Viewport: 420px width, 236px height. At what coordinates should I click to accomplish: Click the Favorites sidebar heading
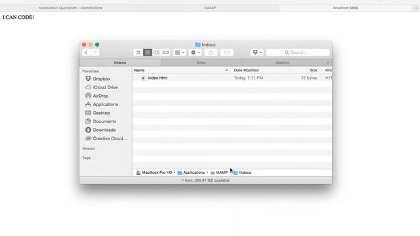pos(91,71)
